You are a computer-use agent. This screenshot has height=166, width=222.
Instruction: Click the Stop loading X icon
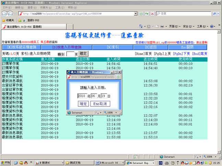point(152,14)
